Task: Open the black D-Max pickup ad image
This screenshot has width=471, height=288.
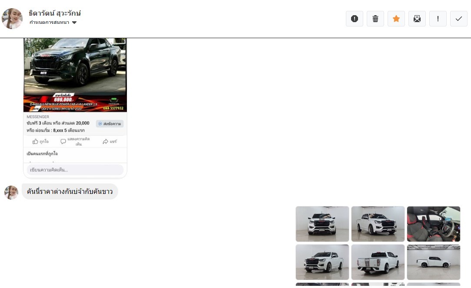Action: point(75,75)
